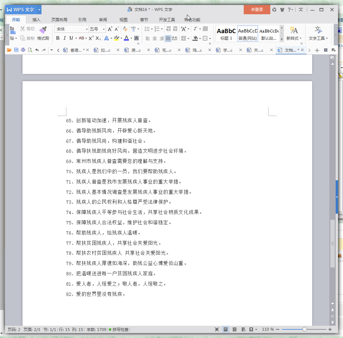Screen dimensions: 343x338
Task: Apply Subscript formatting
Action: (x=98, y=38)
